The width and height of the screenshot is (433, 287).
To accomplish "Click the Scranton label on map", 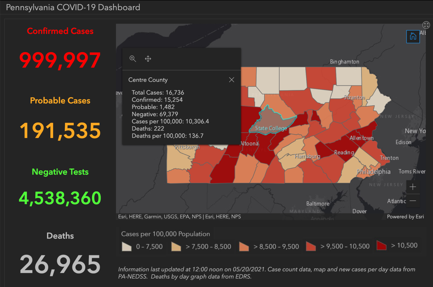I will click(x=354, y=98).
